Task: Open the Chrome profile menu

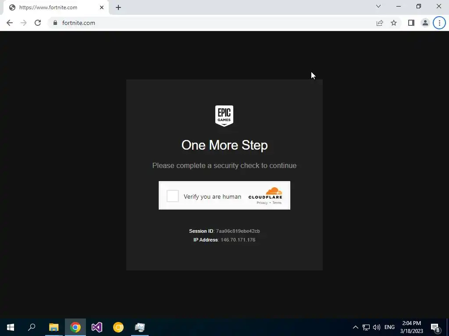Action: (x=425, y=23)
